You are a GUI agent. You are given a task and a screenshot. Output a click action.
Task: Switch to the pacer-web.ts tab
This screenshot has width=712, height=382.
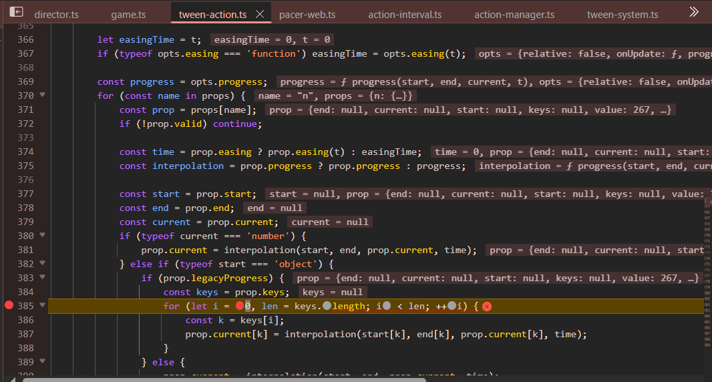pyautogui.click(x=307, y=15)
